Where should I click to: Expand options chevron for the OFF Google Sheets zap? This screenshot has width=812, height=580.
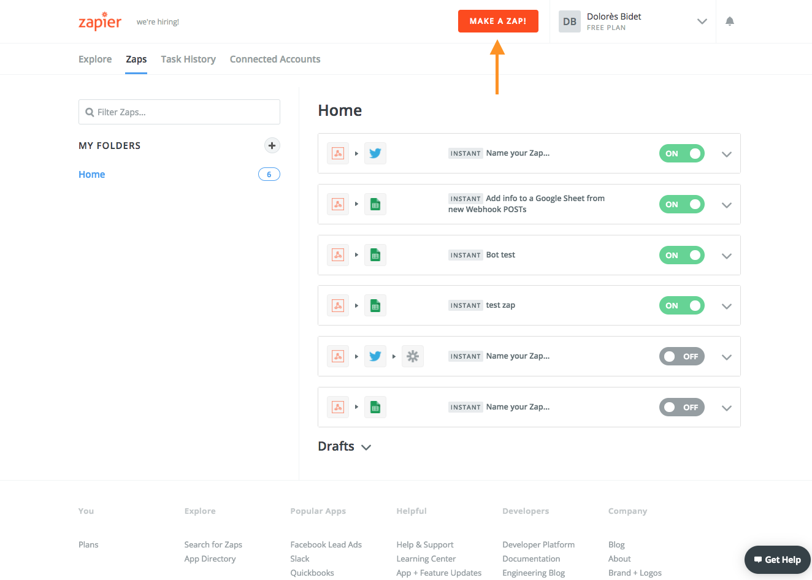(x=727, y=408)
